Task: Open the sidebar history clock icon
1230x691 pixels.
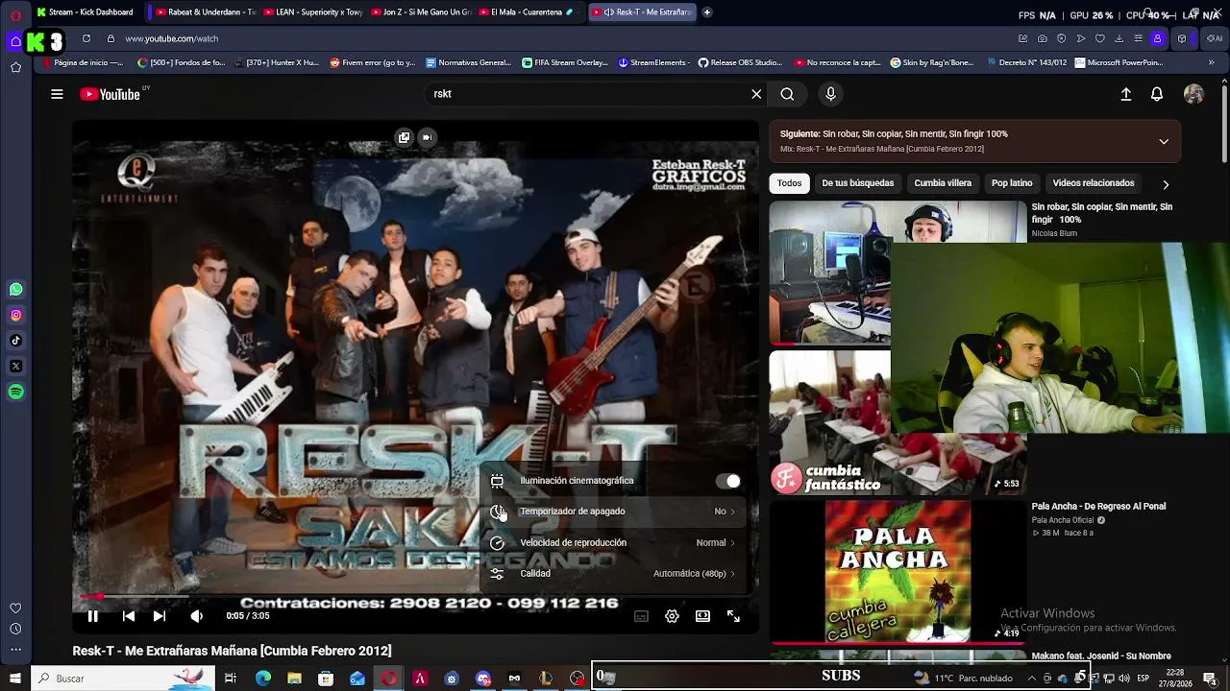Action: pos(15,630)
